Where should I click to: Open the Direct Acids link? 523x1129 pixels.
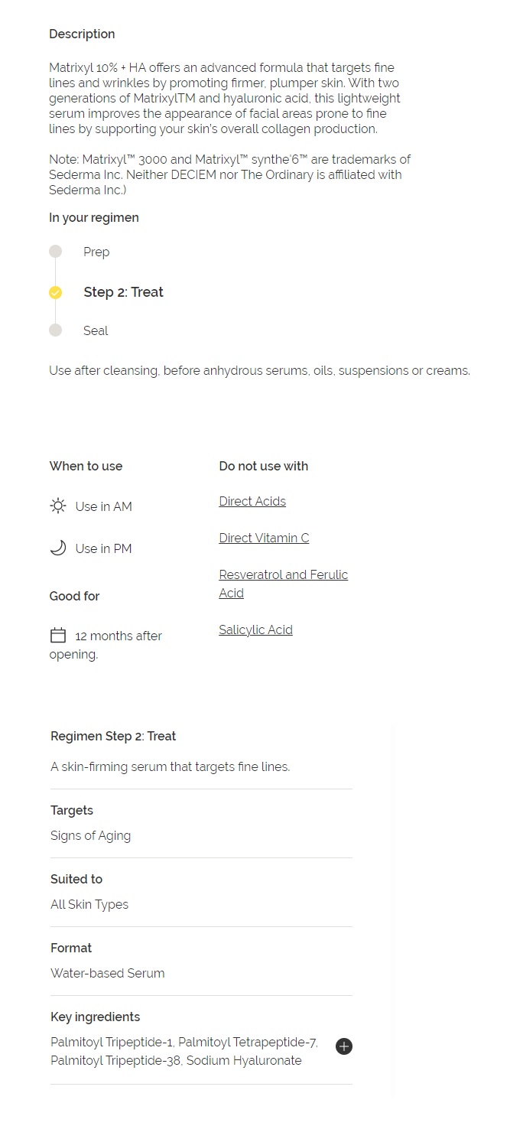(252, 501)
